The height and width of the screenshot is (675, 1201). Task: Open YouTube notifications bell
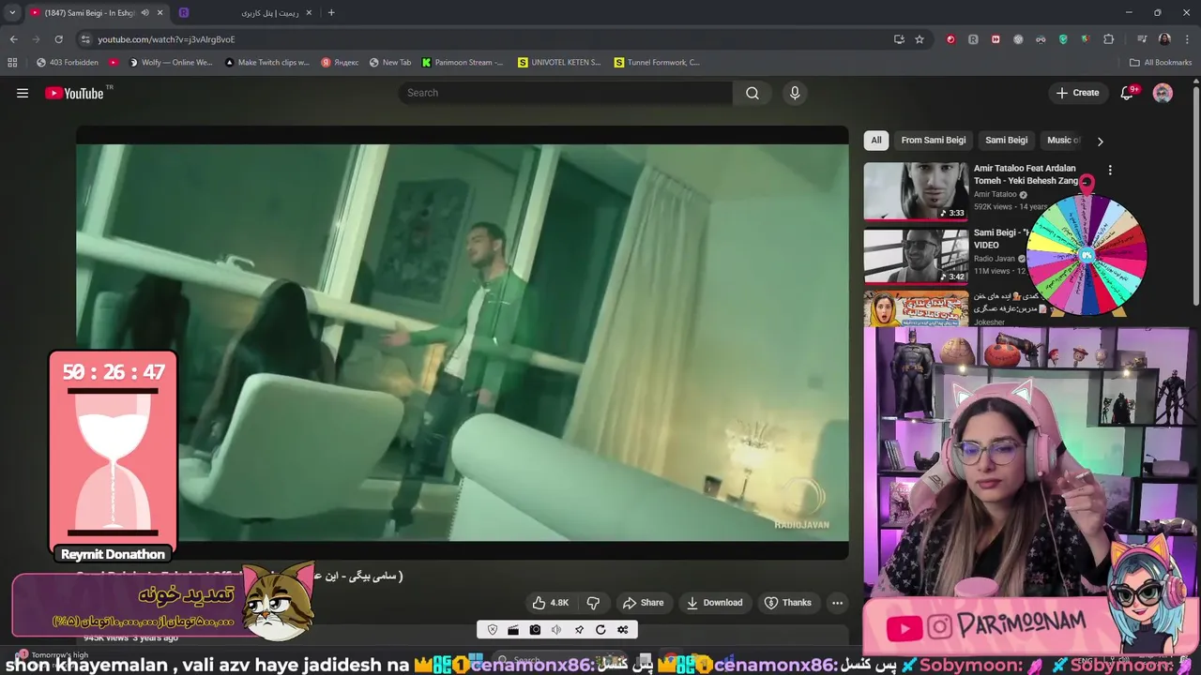pyautogui.click(x=1128, y=93)
